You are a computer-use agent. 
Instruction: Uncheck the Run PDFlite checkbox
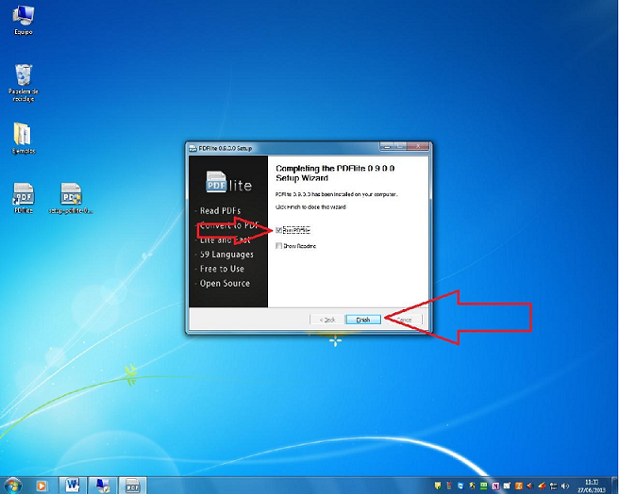tap(278, 230)
